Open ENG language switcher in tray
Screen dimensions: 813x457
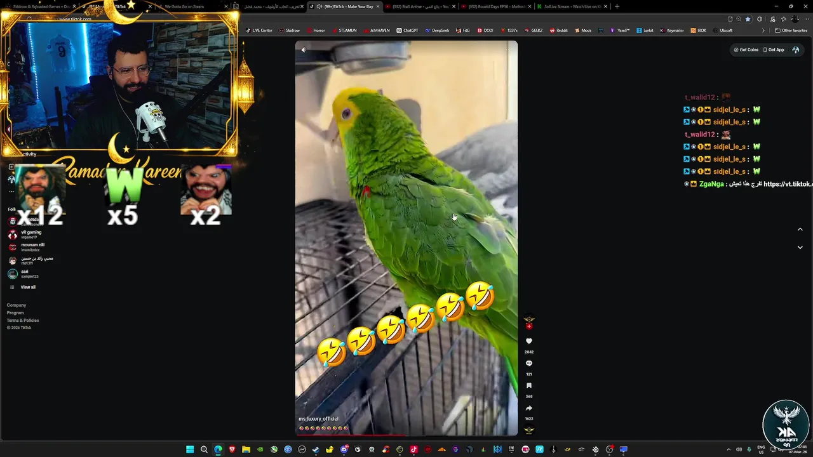[761, 449]
